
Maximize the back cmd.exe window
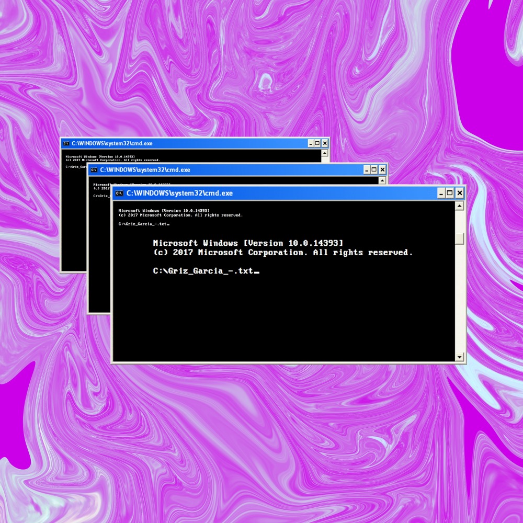point(317,143)
